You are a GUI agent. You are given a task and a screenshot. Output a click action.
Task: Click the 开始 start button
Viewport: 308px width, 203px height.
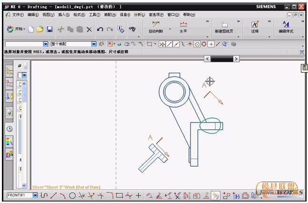tap(16, 29)
